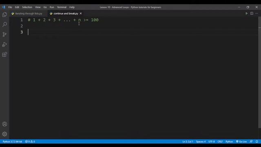Click the VS Code logo icon

pos(4,7)
